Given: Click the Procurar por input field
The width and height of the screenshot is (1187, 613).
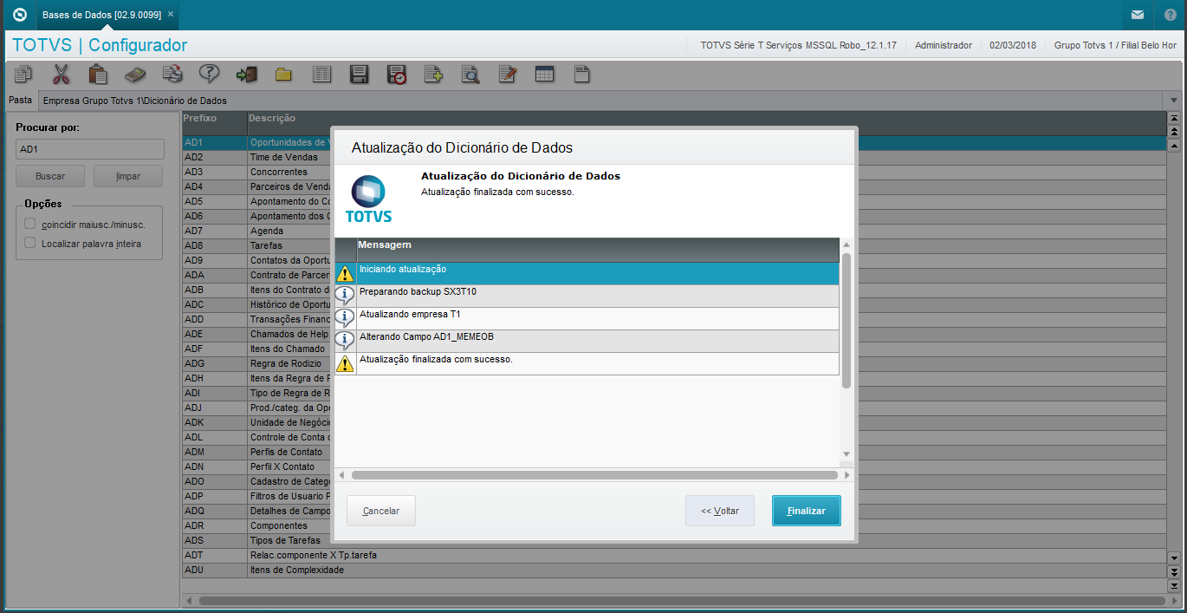Looking at the screenshot, I should [x=90, y=149].
